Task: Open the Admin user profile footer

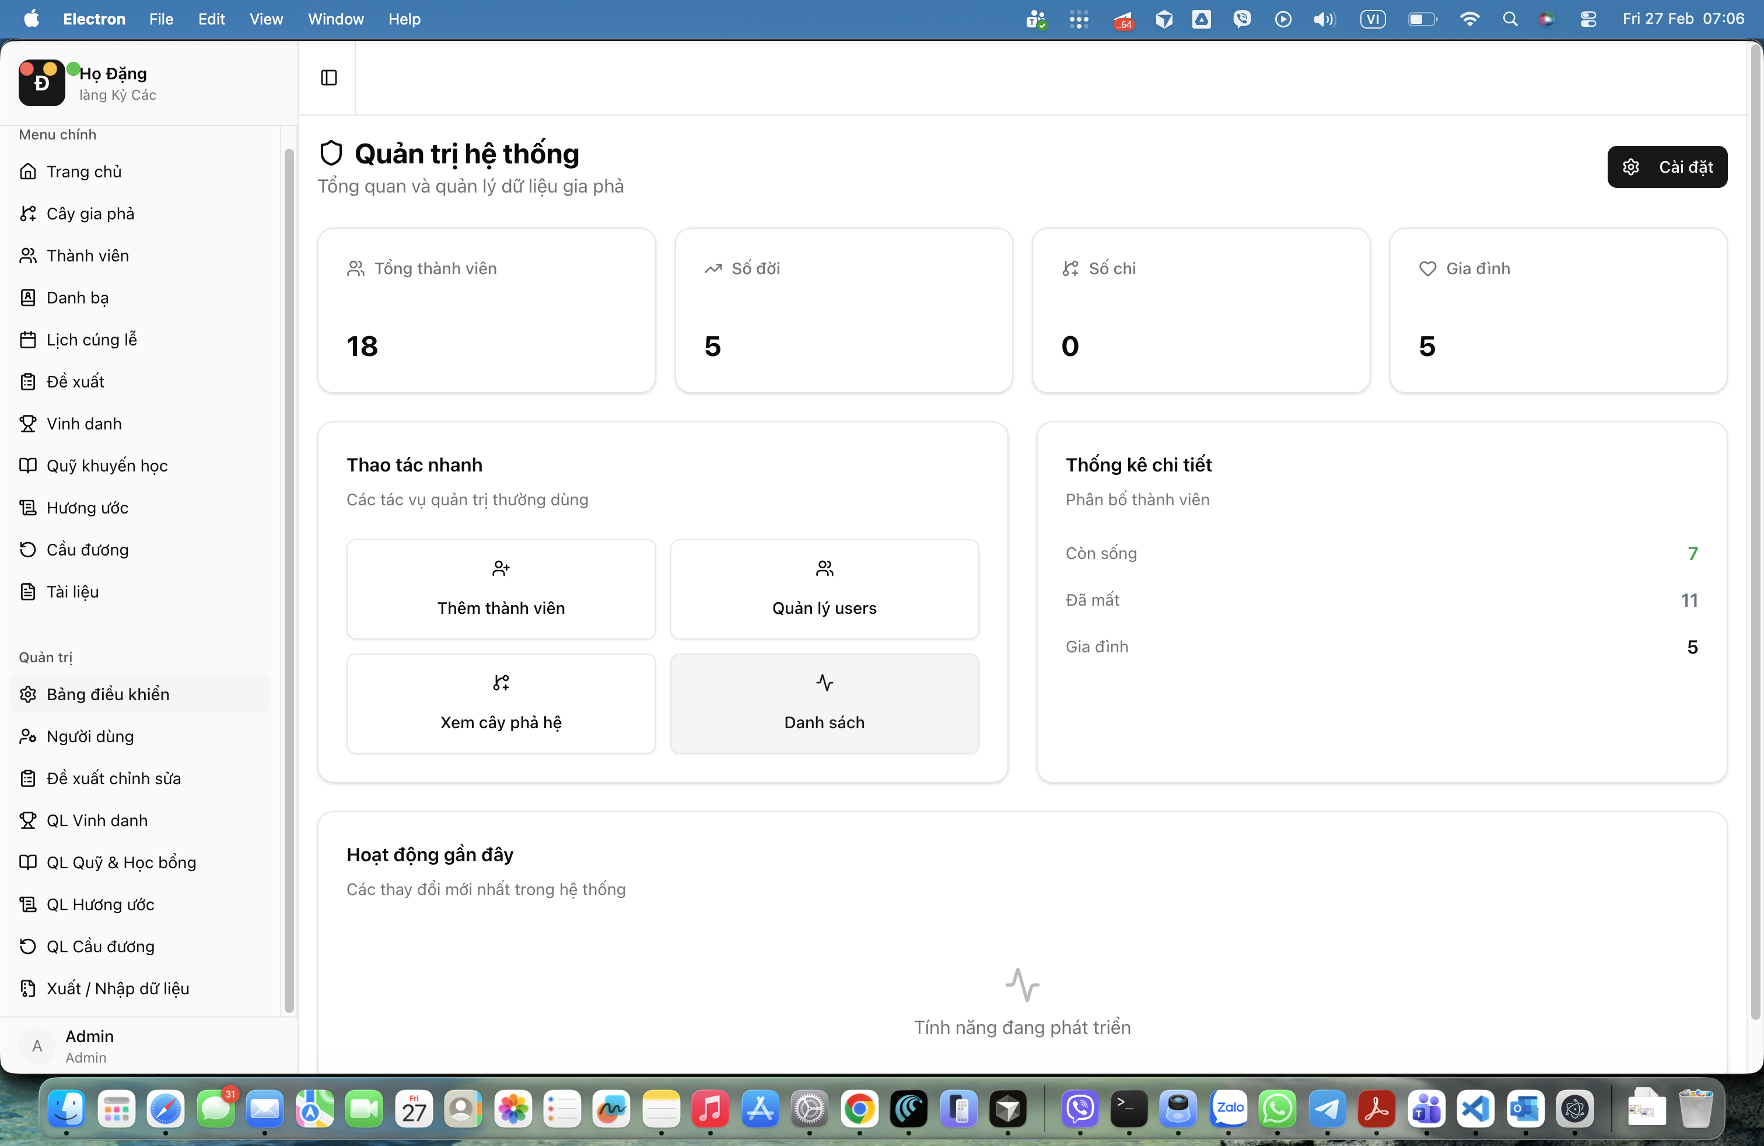Action: (89, 1045)
